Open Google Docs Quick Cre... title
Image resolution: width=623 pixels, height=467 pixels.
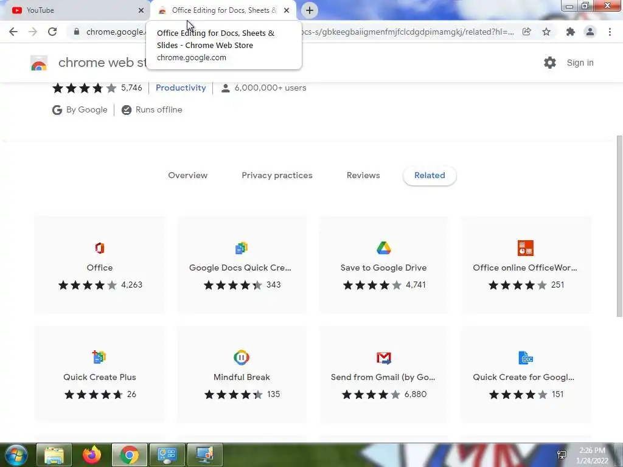click(240, 268)
